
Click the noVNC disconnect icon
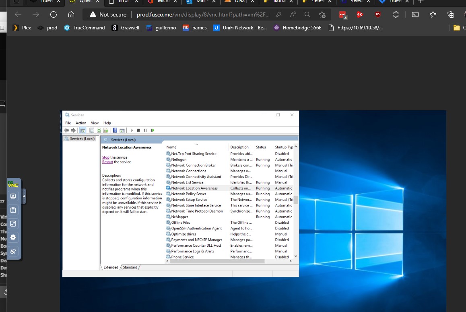[x=13, y=251]
